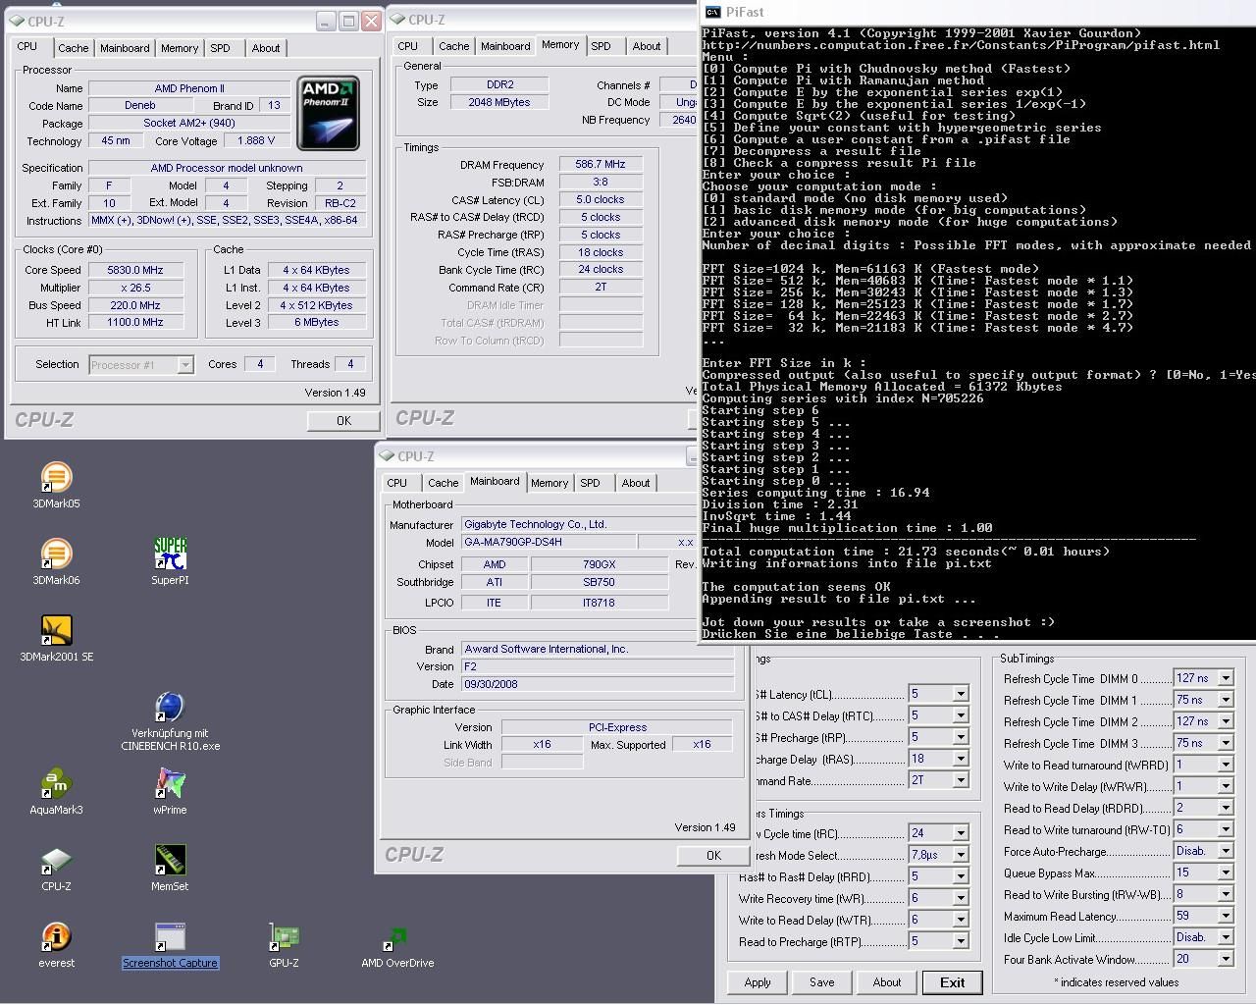Viewport: 1256px width, 1005px height.
Task: Click the PiFast console title bar icon
Action: (x=713, y=12)
